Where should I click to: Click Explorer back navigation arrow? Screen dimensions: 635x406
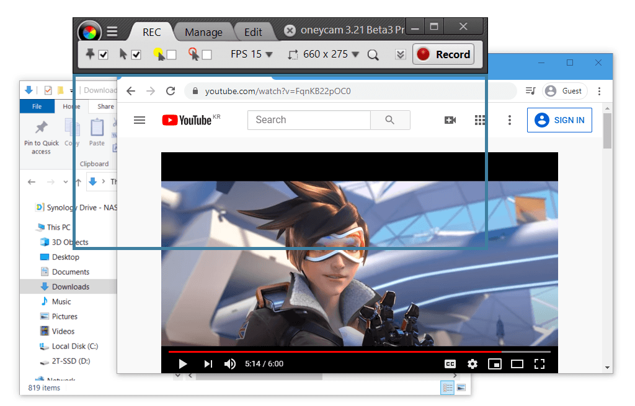tap(32, 182)
